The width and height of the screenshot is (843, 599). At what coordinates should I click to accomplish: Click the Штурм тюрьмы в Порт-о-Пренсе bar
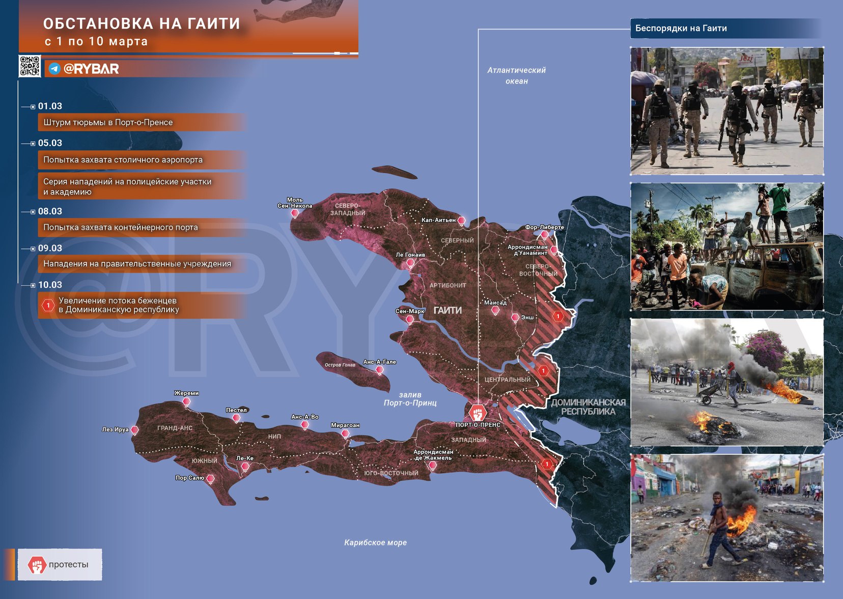[x=143, y=122]
